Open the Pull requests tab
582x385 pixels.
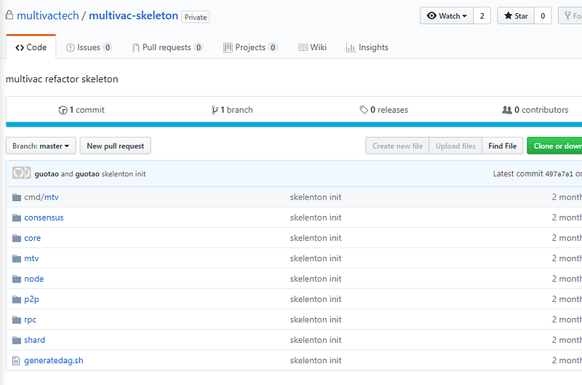[x=167, y=47]
